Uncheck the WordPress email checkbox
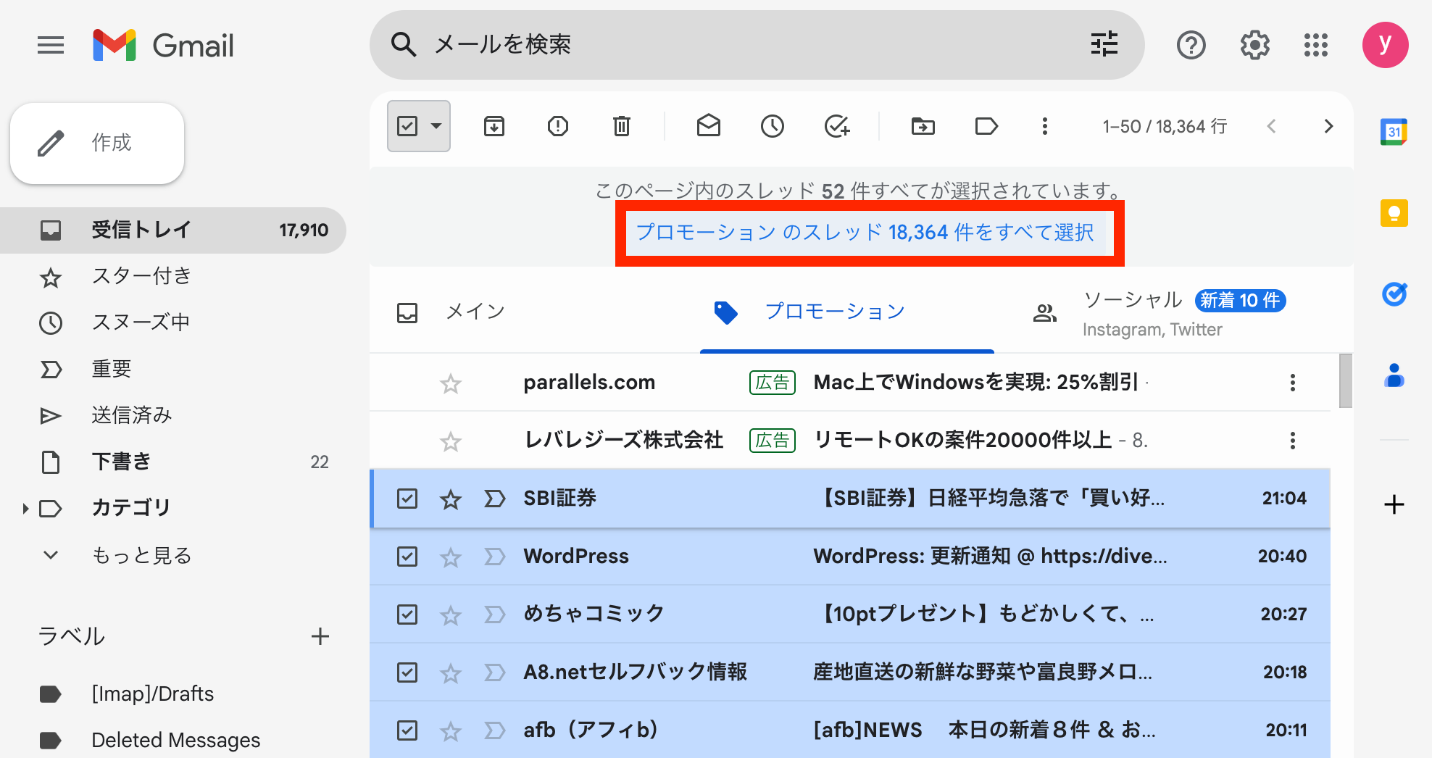The width and height of the screenshot is (1432, 758). tap(407, 557)
